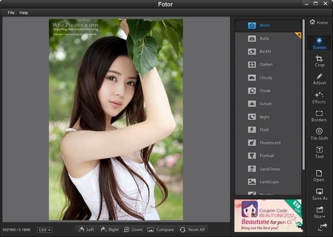
Task: Choose the Backlit scene icon
Action: 252,52
